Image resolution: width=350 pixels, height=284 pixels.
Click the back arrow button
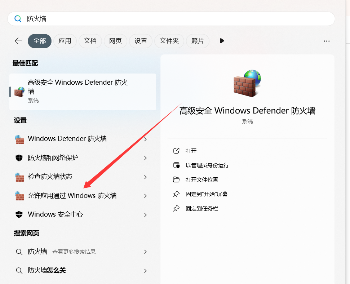18,41
